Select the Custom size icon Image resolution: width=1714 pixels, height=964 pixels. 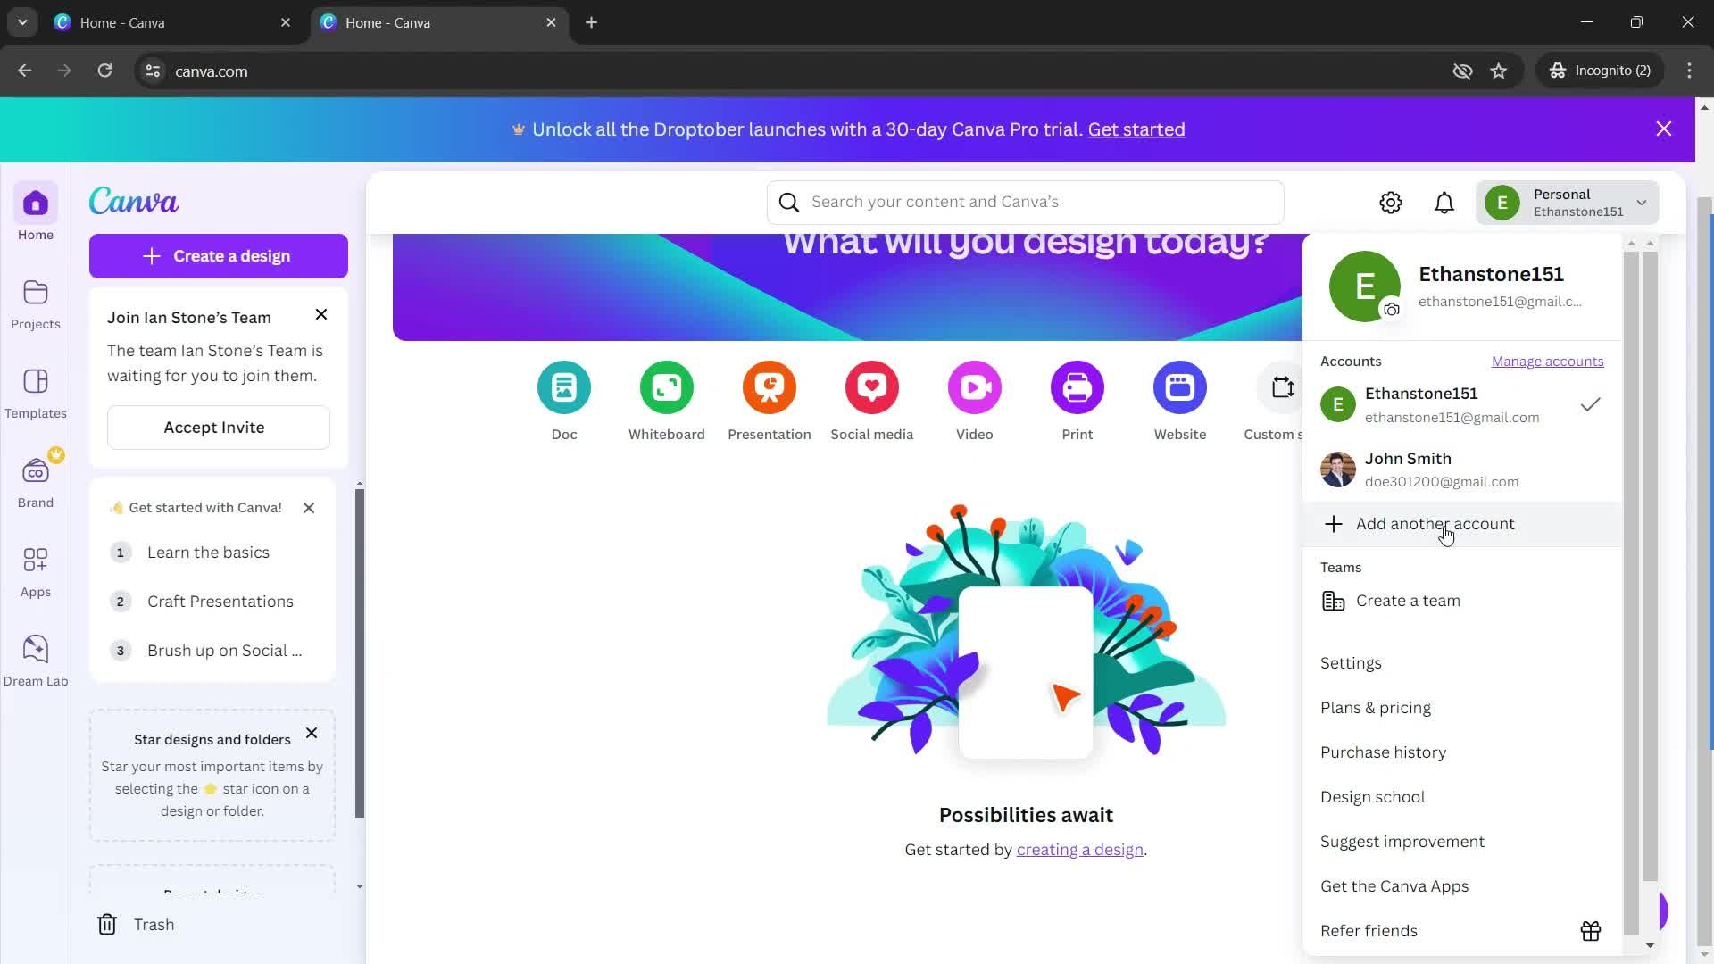coord(1281,387)
